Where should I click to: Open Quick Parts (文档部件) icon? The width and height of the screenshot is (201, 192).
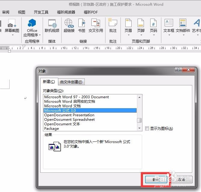[x=183, y=23]
